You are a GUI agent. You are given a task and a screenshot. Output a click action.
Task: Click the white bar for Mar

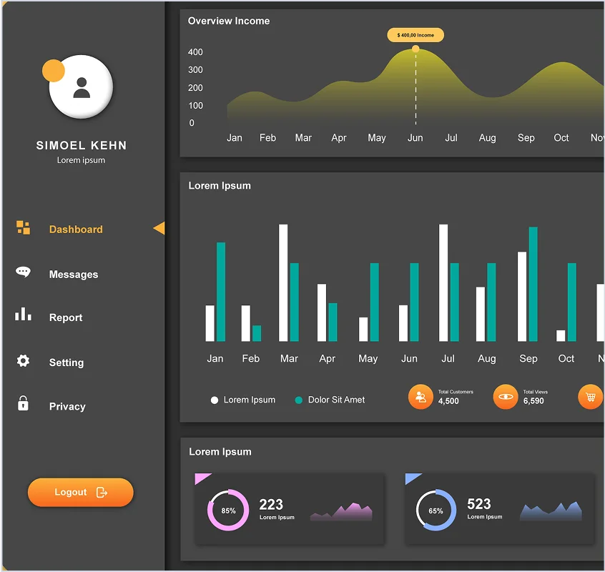point(283,282)
